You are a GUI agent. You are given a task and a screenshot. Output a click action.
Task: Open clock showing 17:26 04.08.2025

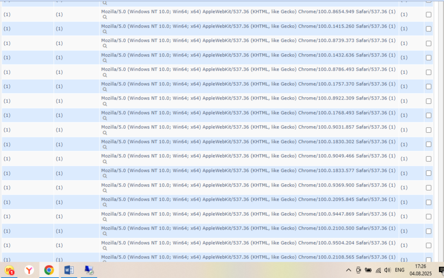420,270
